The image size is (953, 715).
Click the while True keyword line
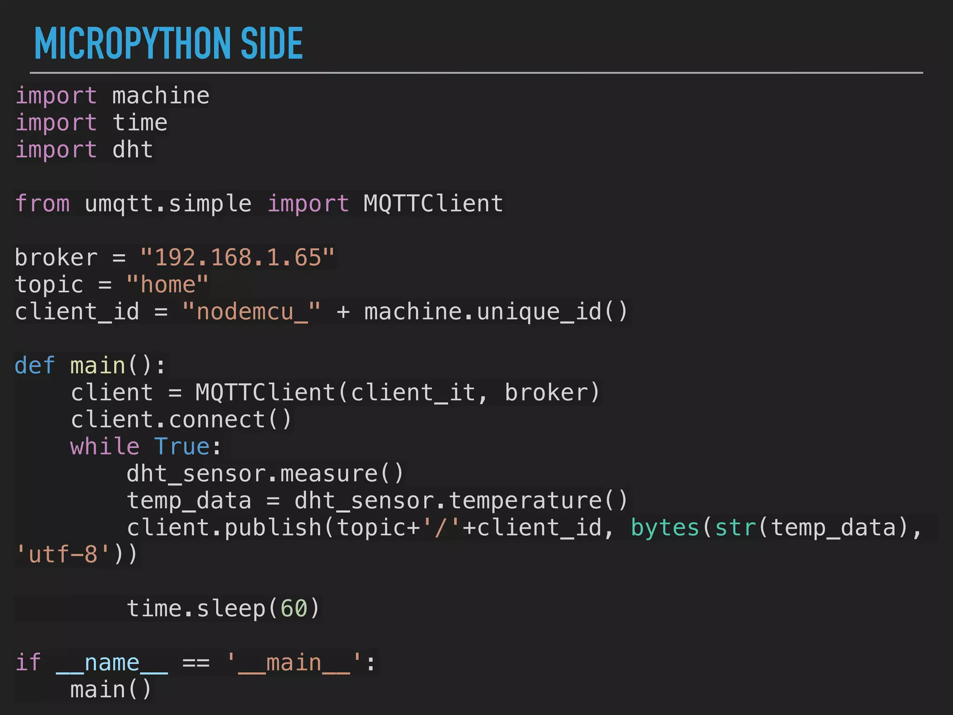pyautogui.click(x=145, y=446)
